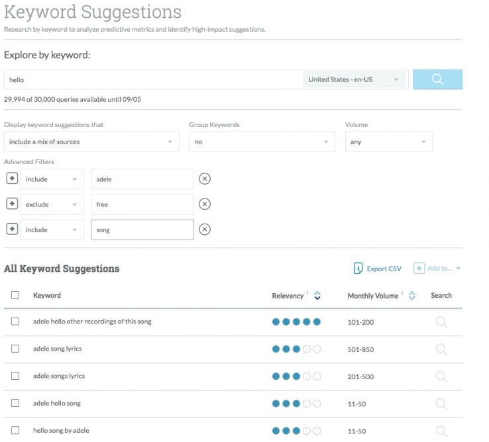Open the Volume 'any' dropdown

click(x=388, y=142)
